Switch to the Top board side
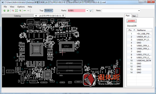156x94 pixels. click(x=41, y=10)
